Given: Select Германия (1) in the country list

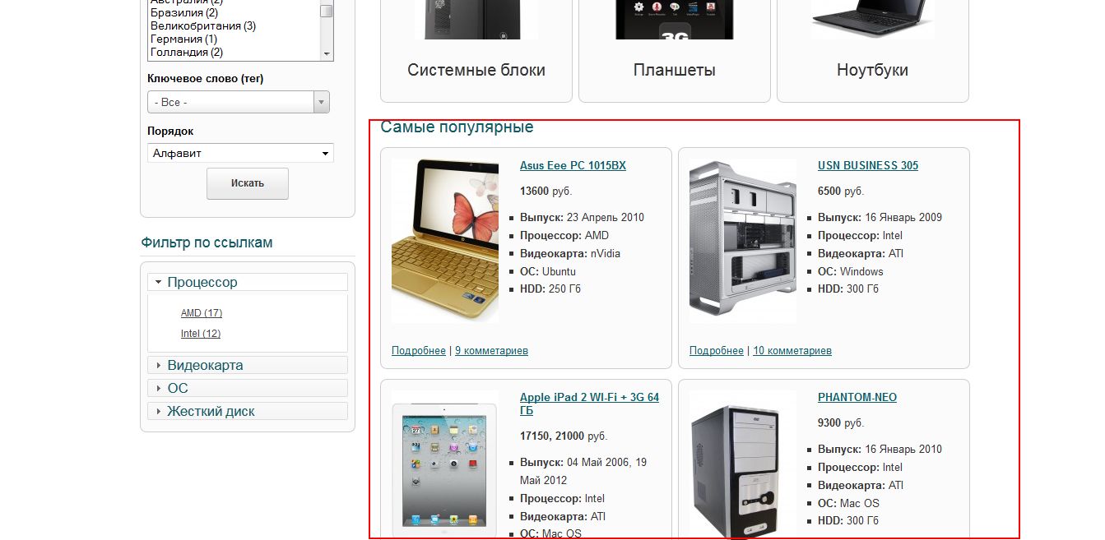Looking at the screenshot, I should 184,39.
